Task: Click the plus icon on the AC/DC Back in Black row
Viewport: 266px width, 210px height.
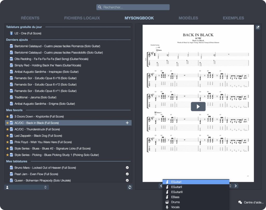Action: [127, 123]
